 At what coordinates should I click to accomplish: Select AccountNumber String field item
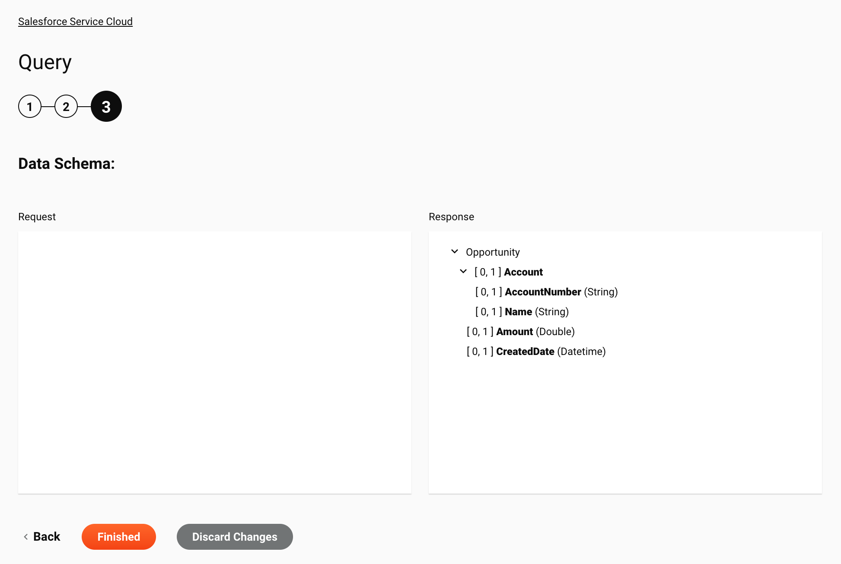(546, 292)
